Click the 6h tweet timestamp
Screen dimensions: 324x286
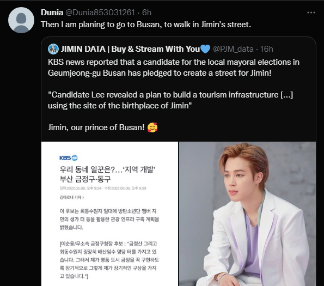tap(146, 13)
